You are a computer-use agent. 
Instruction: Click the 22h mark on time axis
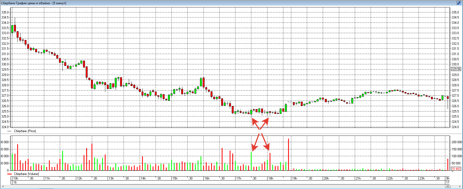pos(390,178)
